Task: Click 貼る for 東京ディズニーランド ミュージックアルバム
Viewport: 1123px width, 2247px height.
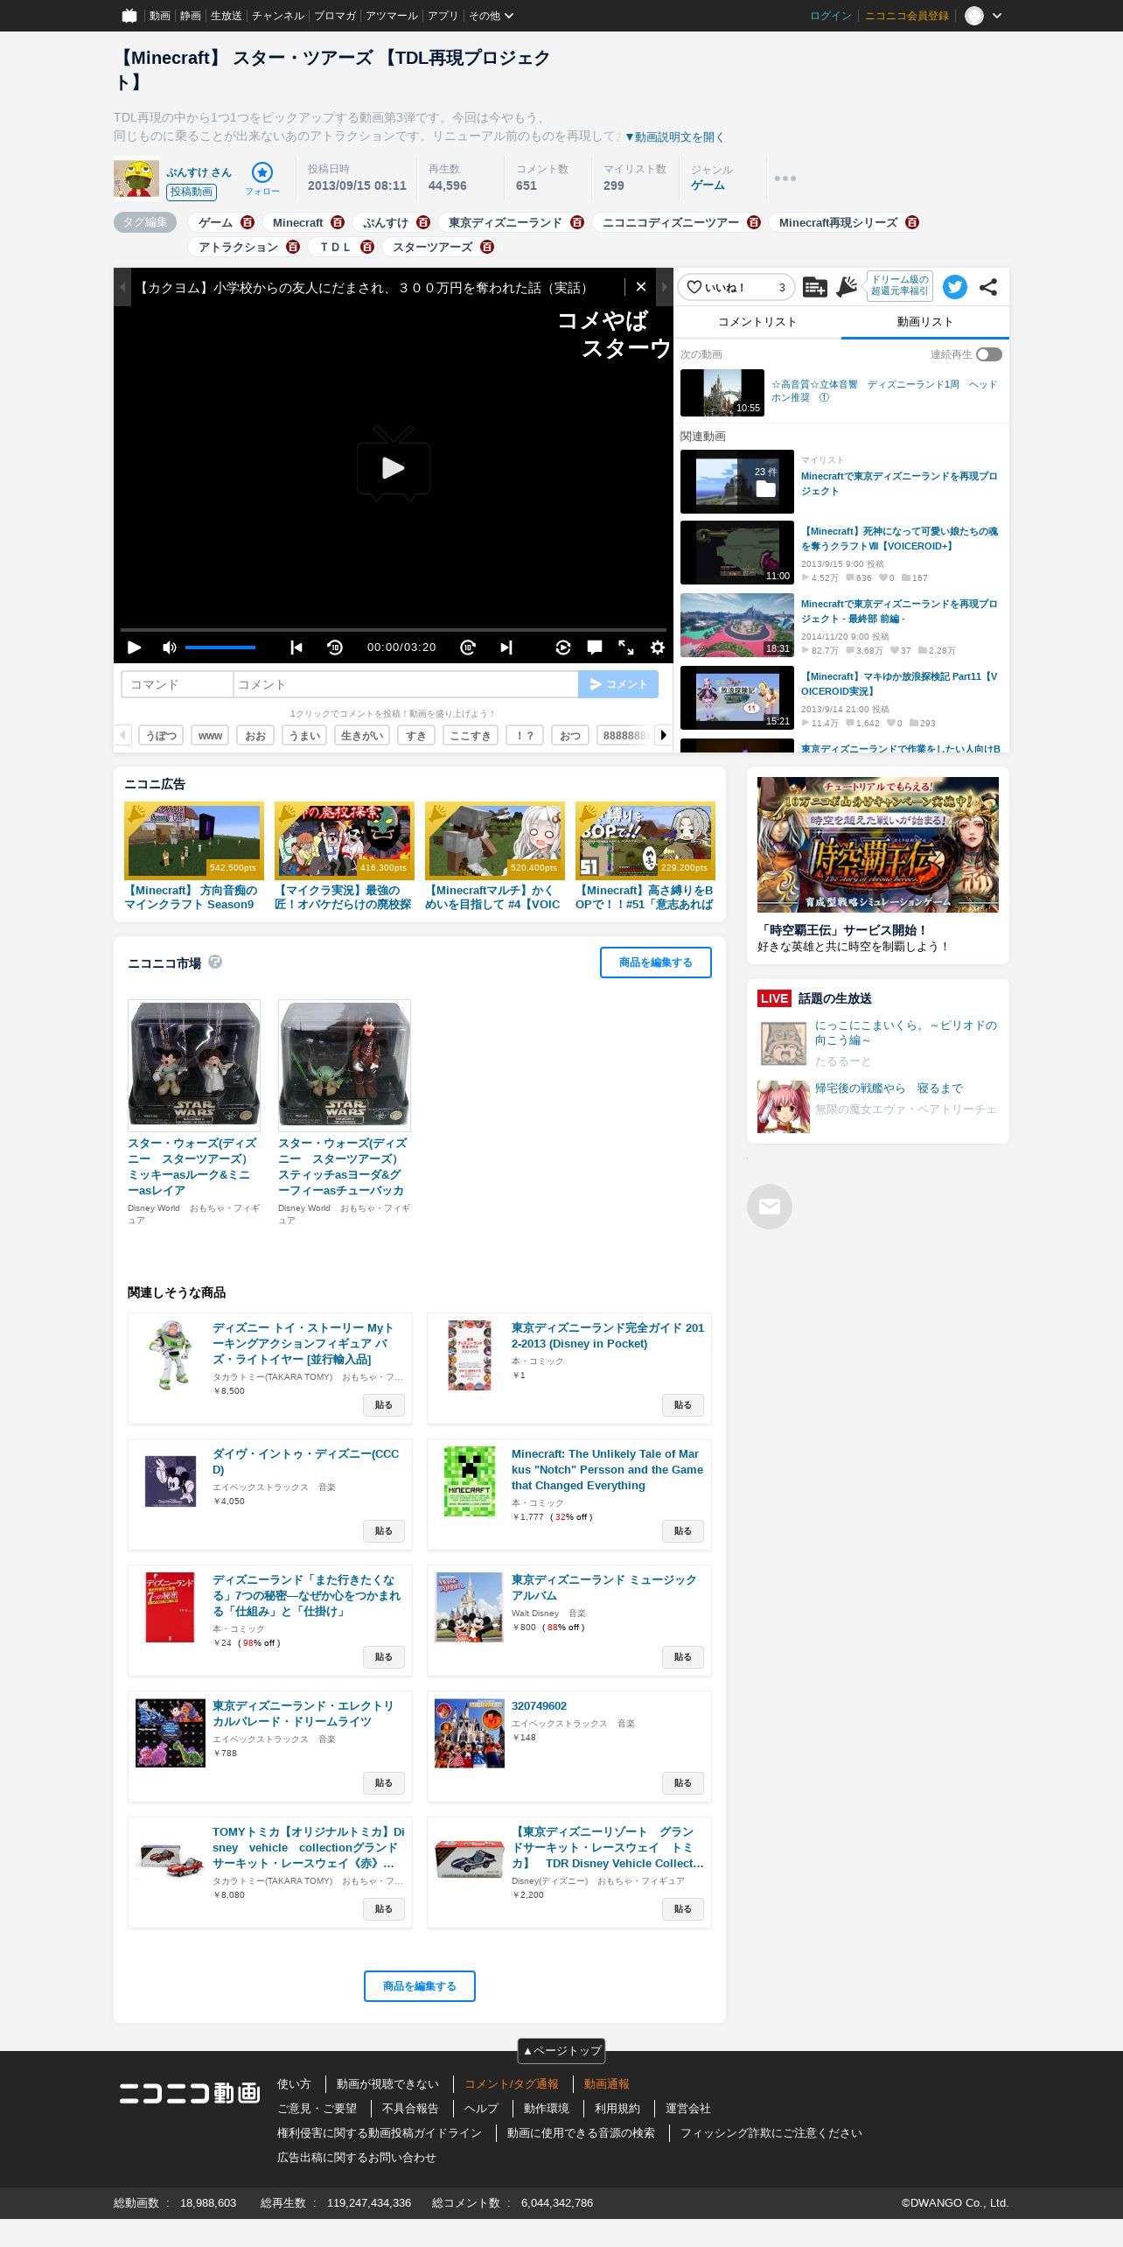Action: (683, 1657)
